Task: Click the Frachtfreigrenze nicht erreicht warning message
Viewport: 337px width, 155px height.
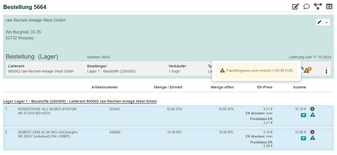Action: tap(256, 70)
